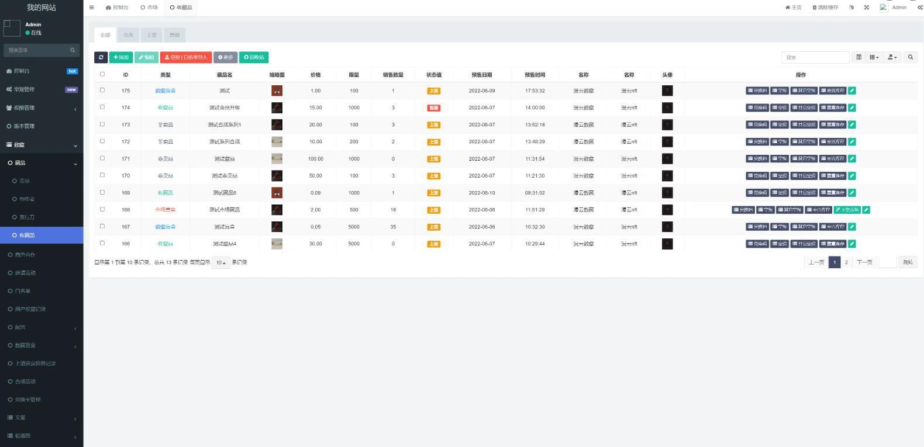Click green edit pencil for row 166
Screen dimensions: 924x447
(852, 244)
